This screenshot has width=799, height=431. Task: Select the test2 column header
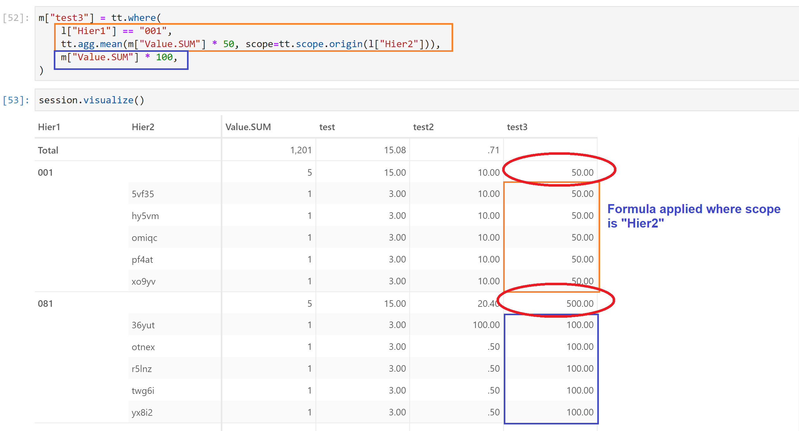coord(423,127)
